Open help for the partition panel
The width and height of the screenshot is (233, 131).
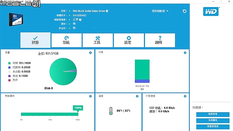point(185,53)
